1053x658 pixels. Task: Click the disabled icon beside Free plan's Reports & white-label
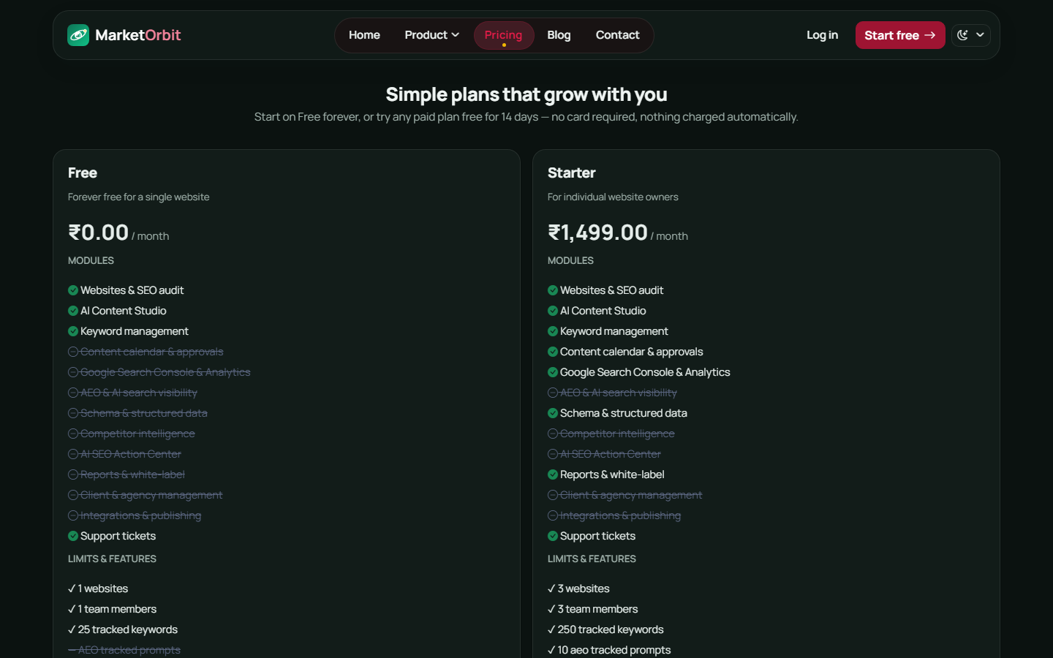pyautogui.click(x=73, y=474)
